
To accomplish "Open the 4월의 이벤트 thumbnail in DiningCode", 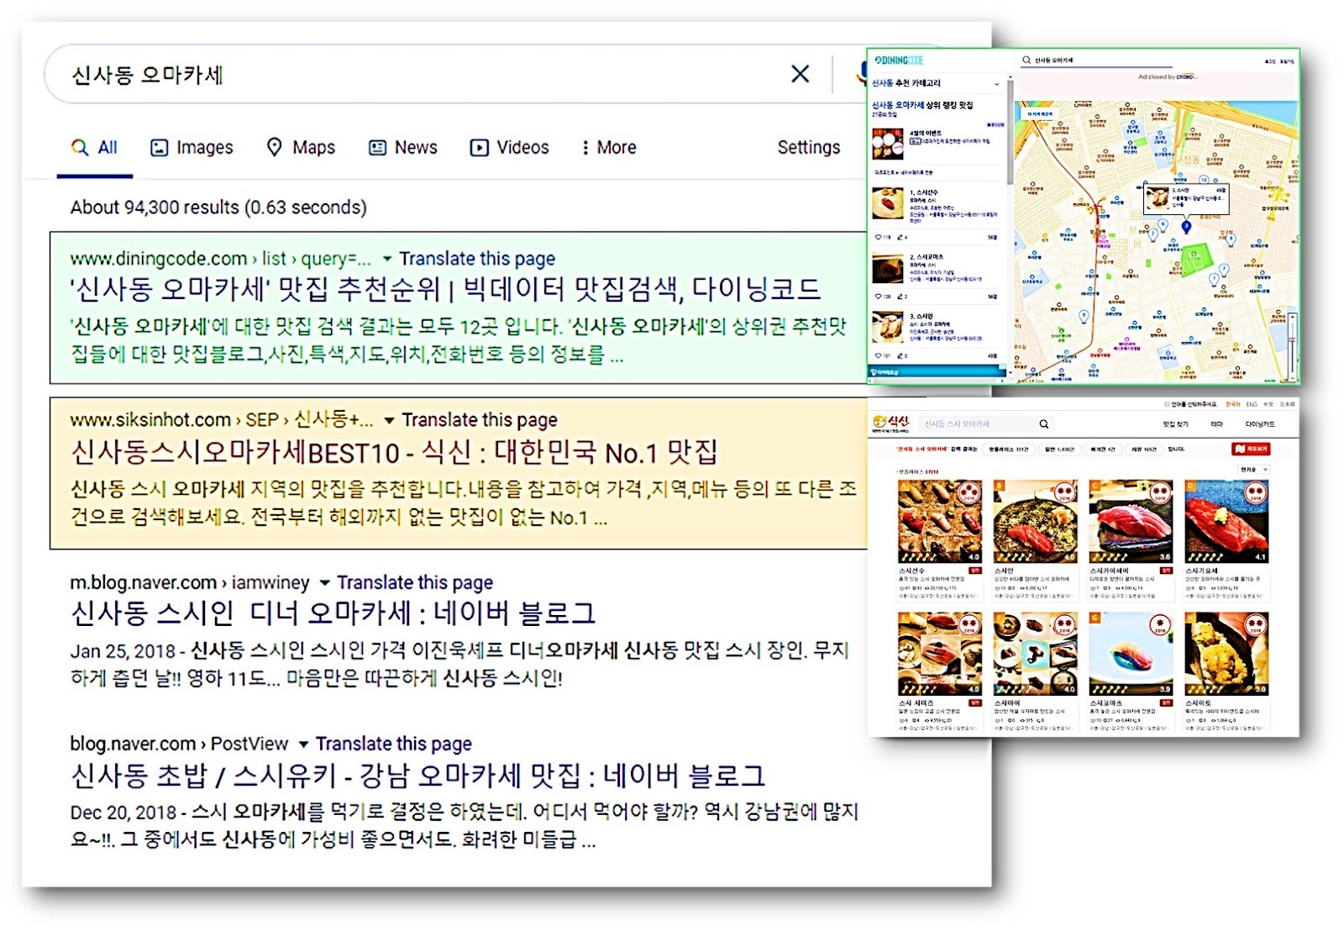I will 887,144.
